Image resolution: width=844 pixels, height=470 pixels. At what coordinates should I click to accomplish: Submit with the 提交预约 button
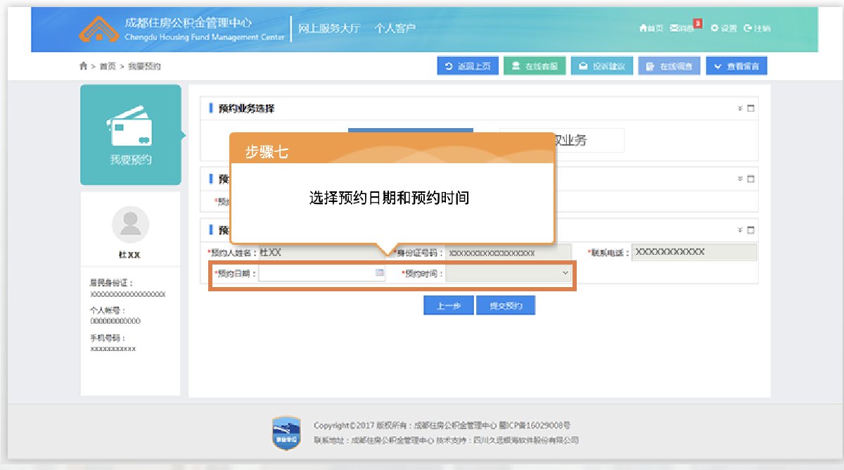click(x=505, y=305)
